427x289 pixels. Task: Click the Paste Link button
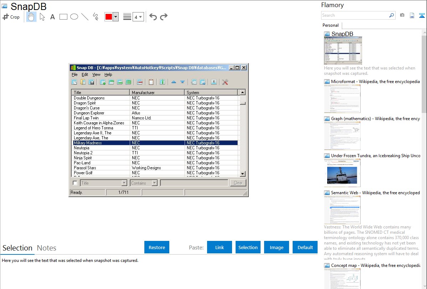point(220,247)
